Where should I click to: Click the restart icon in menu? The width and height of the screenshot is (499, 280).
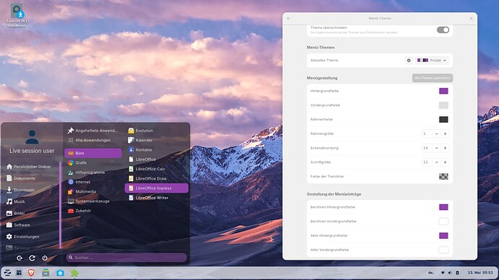pos(32,258)
